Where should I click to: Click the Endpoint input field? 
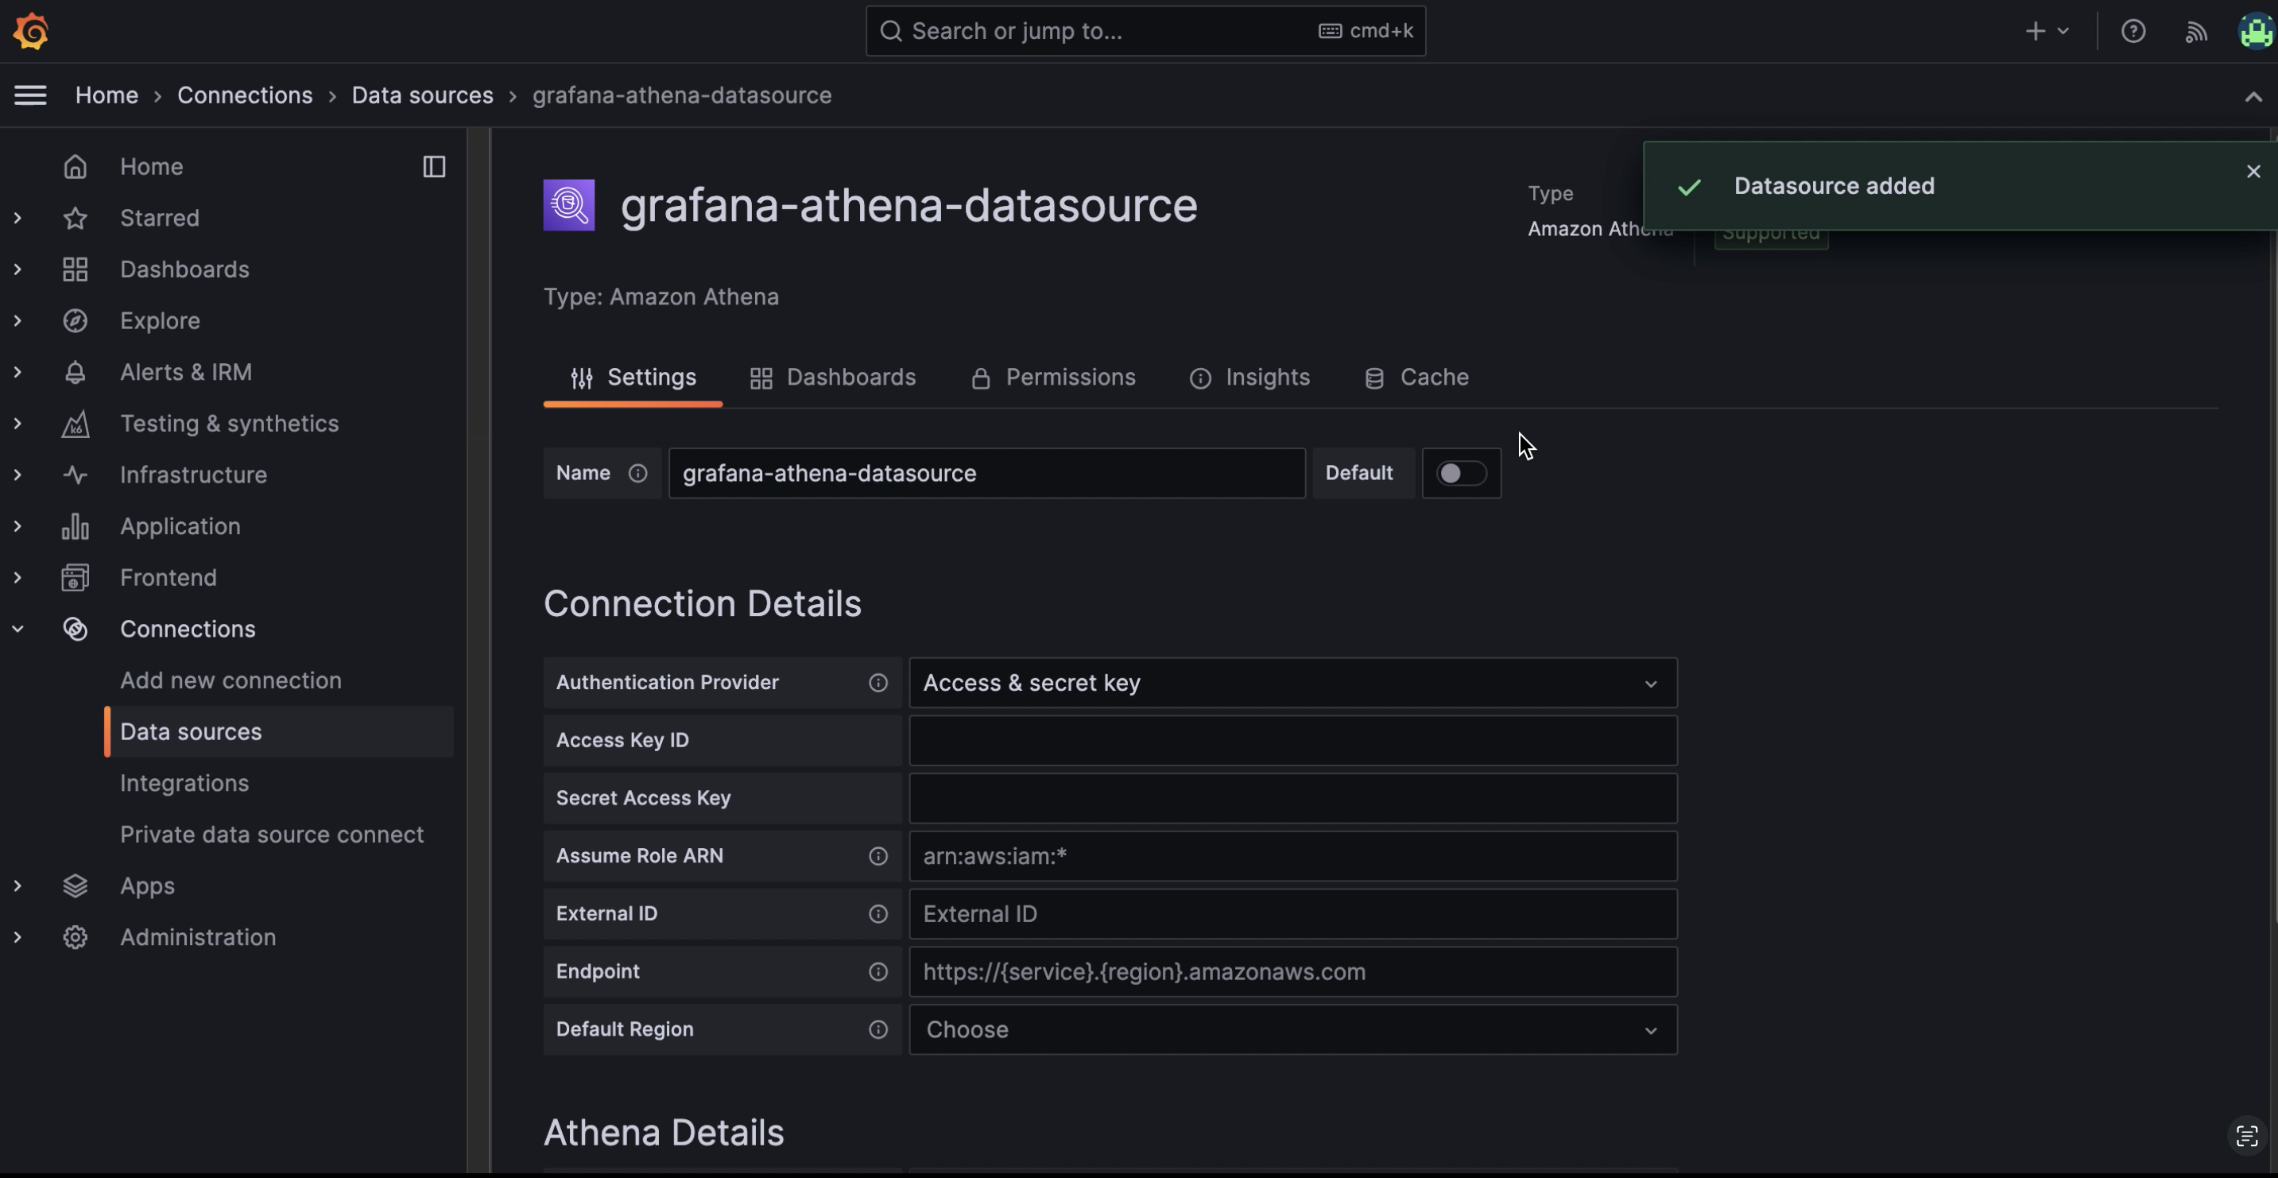pyautogui.click(x=1293, y=971)
